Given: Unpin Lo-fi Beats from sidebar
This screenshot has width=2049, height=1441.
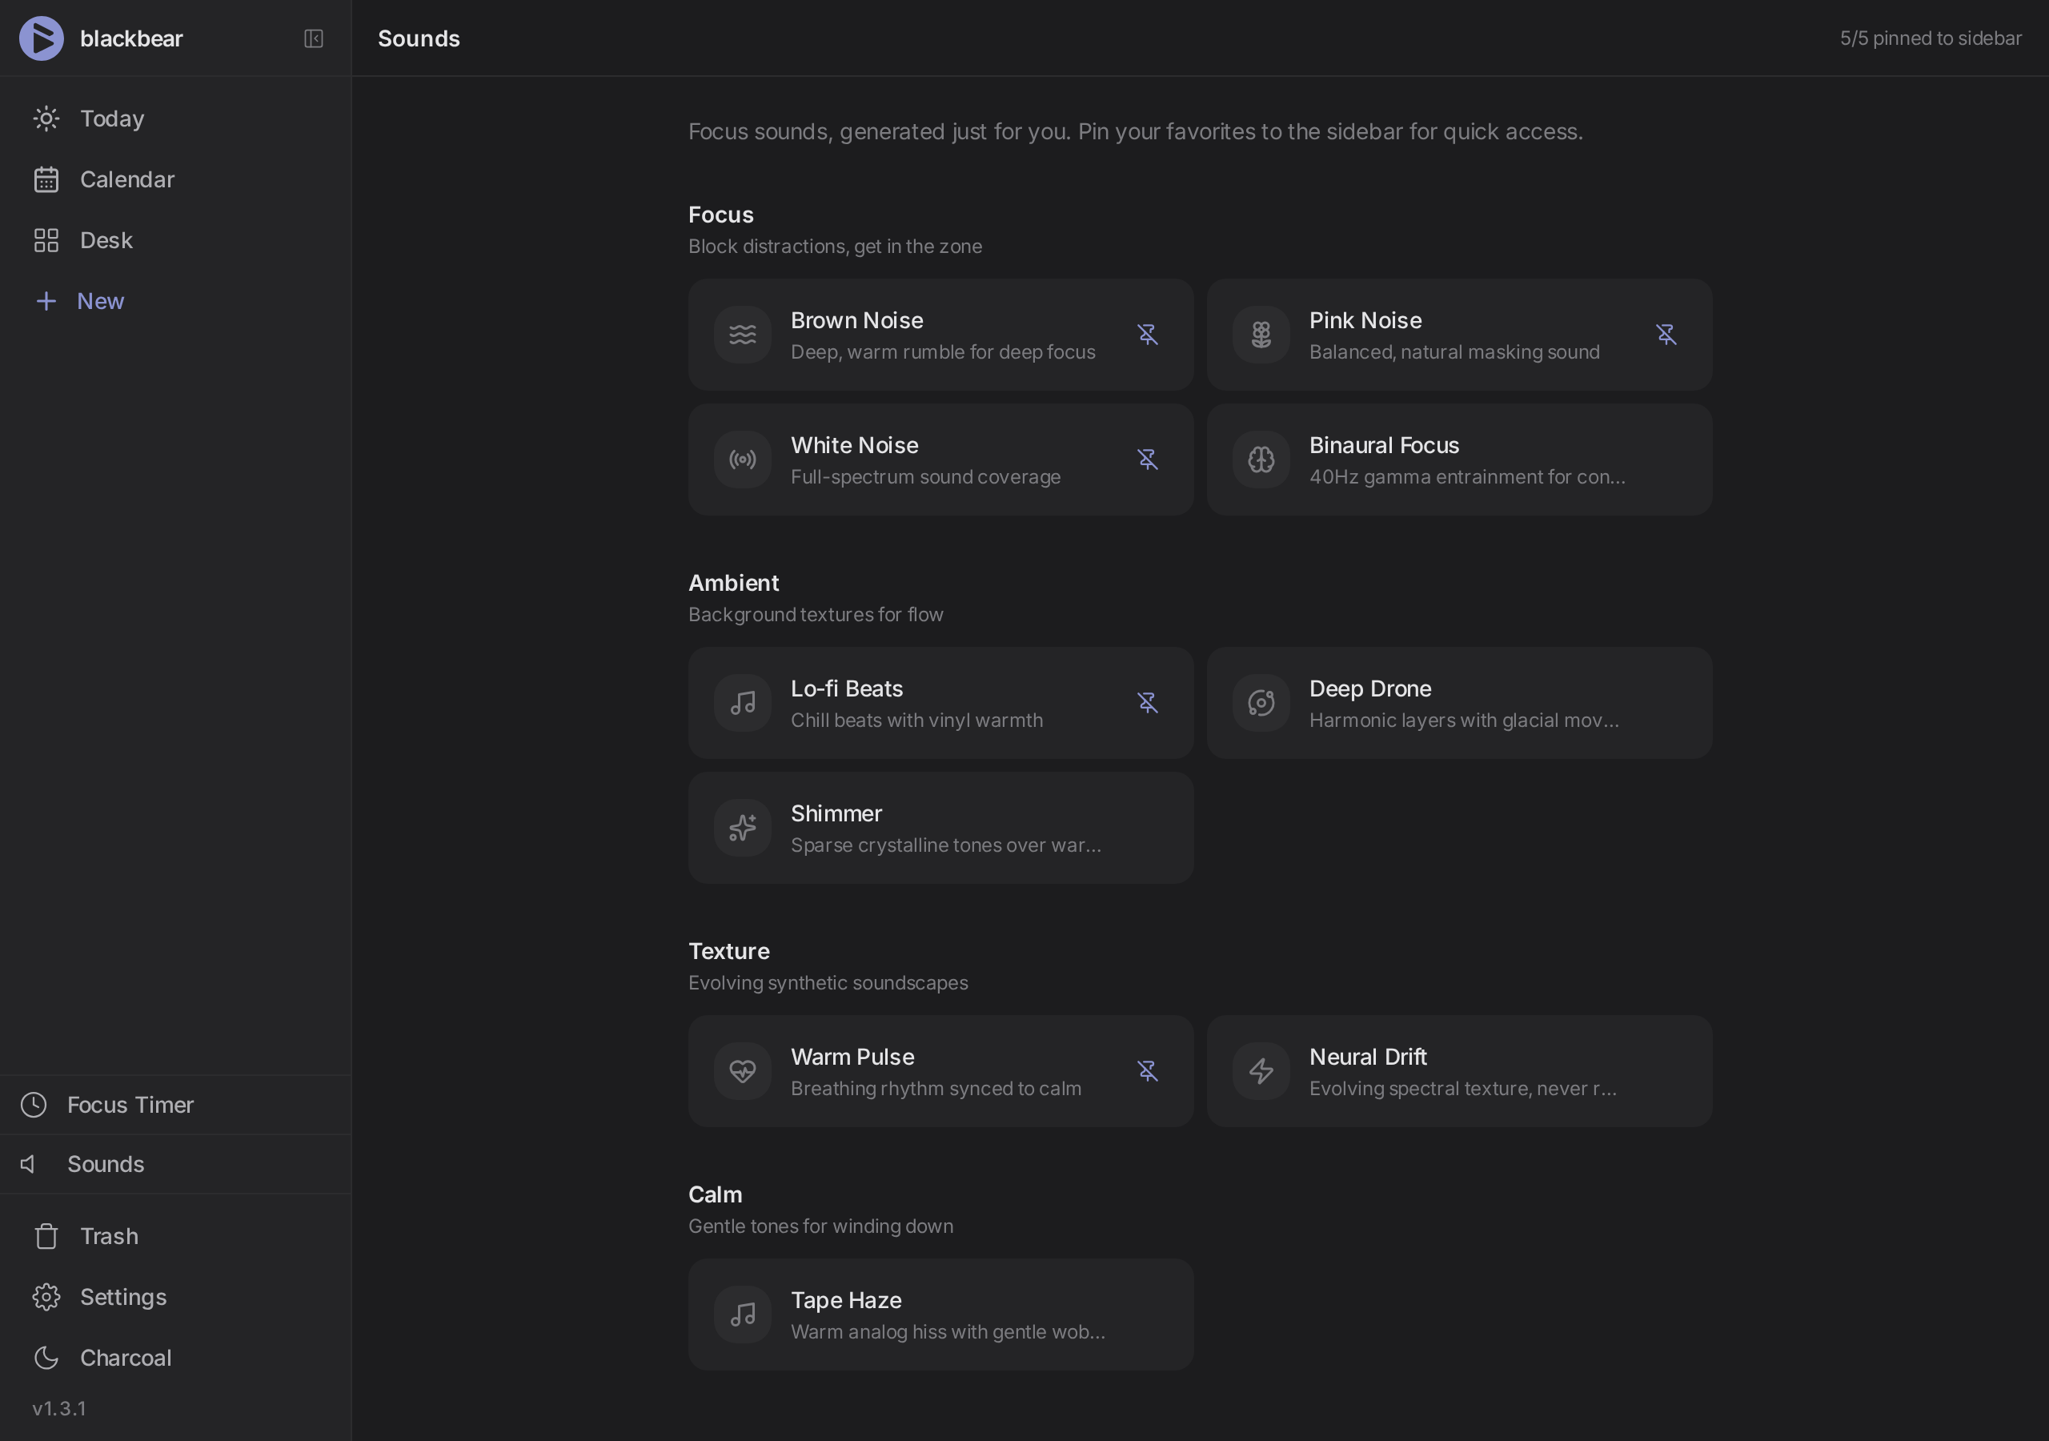Looking at the screenshot, I should pos(1148,703).
